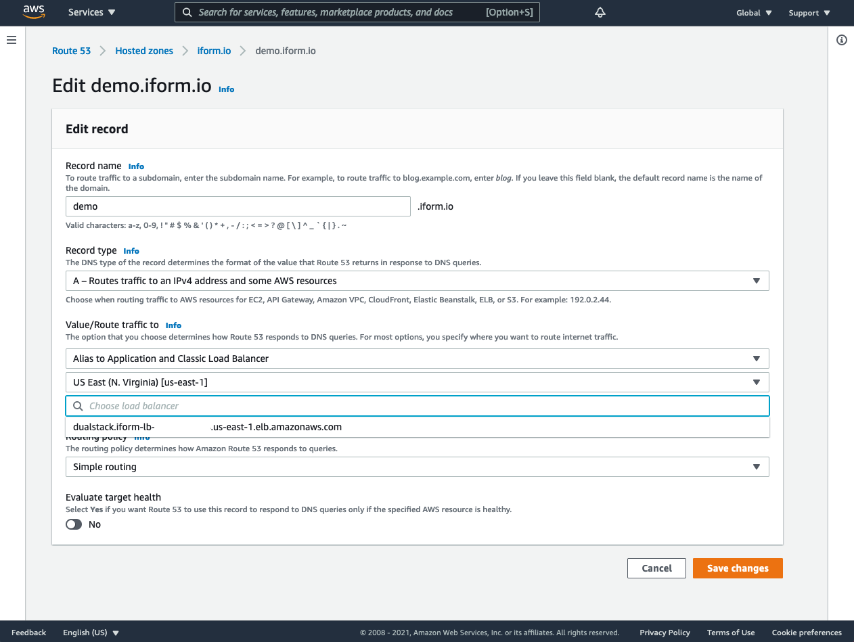Click the Choose load balancer search field
The image size is (854, 642).
[418, 406]
